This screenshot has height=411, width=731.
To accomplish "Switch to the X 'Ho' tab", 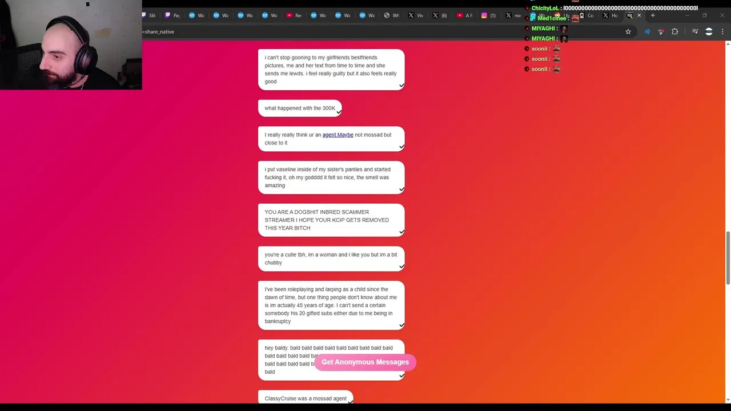I will click(610, 15).
